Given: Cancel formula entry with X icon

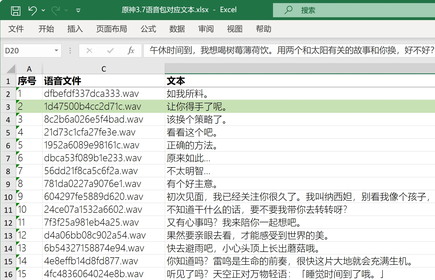Looking at the screenshot, I should pyautogui.click(x=89, y=51).
